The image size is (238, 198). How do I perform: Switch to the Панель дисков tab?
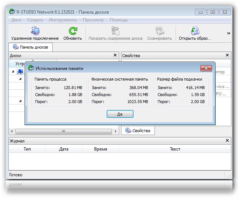pos(31,47)
